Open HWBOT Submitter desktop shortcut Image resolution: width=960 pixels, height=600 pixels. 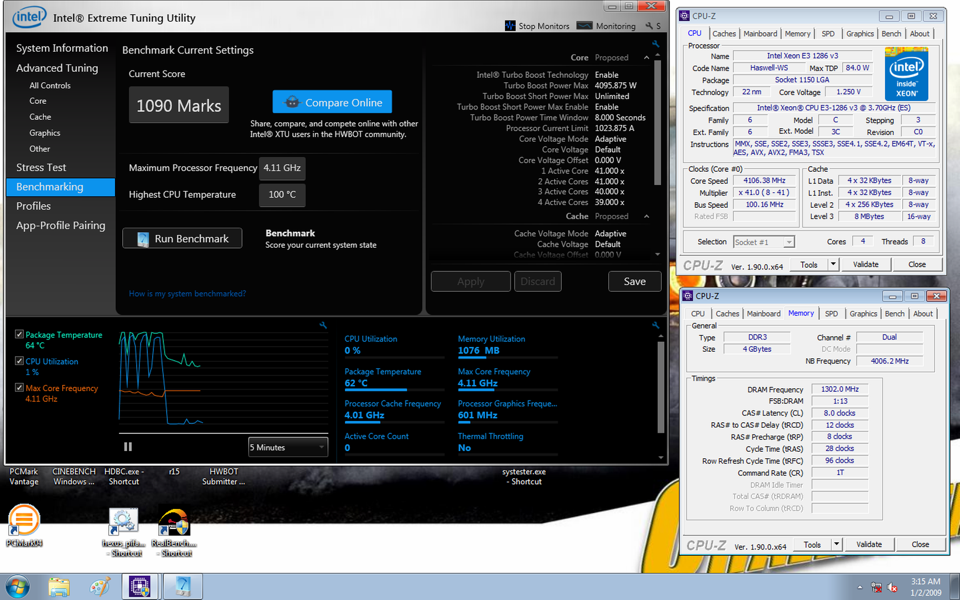pyautogui.click(x=223, y=476)
